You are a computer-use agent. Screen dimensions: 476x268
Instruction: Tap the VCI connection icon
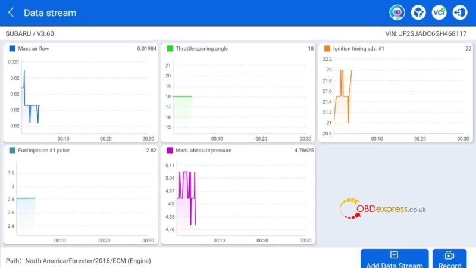[x=439, y=13]
